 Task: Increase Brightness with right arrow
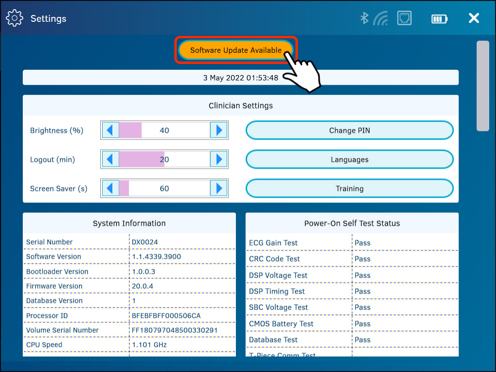(x=218, y=130)
